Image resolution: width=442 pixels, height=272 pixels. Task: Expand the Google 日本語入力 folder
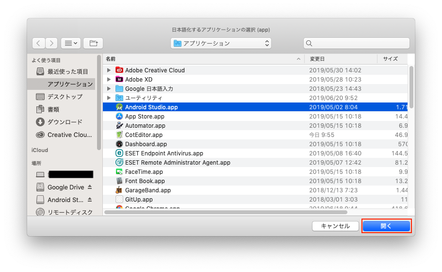pyautogui.click(x=109, y=88)
